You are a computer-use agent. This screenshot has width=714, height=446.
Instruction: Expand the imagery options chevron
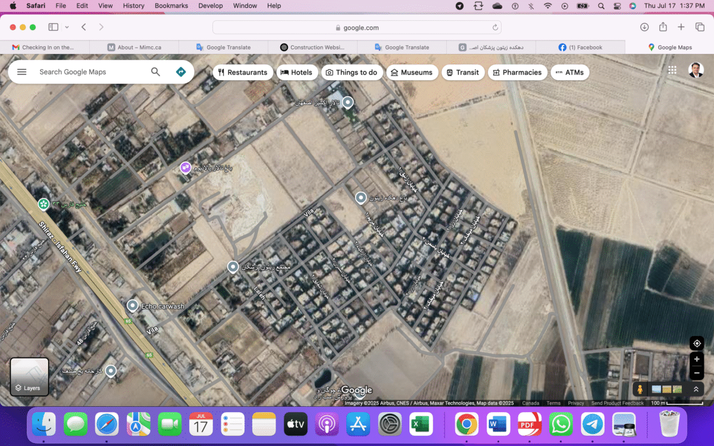(x=696, y=390)
